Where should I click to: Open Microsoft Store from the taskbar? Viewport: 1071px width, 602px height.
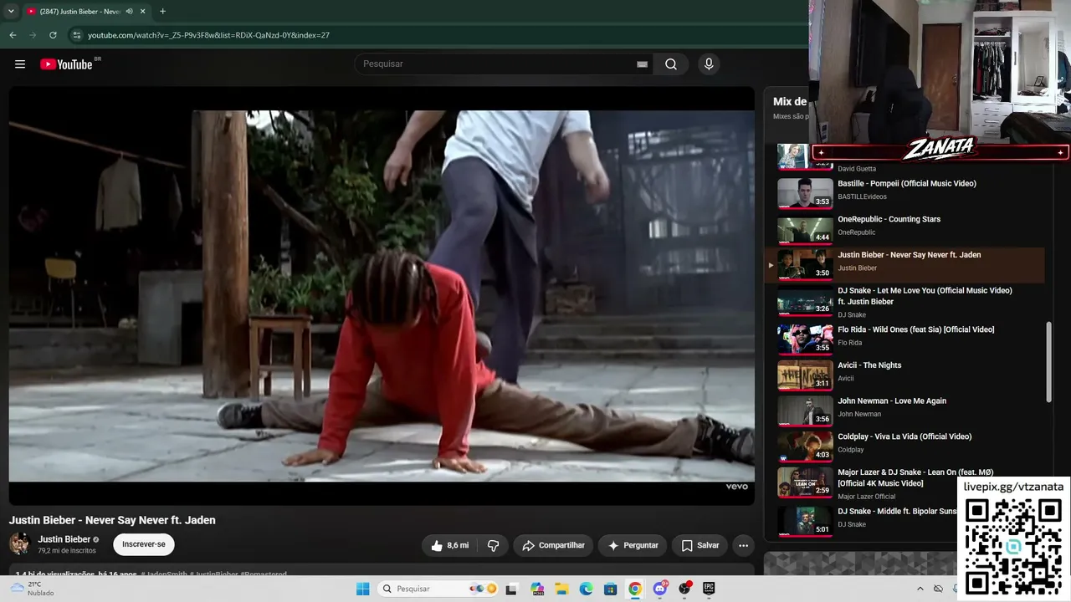(x=611, y=589)
